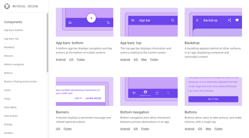Select Cards in the sidebar

[x=7, y=90]
